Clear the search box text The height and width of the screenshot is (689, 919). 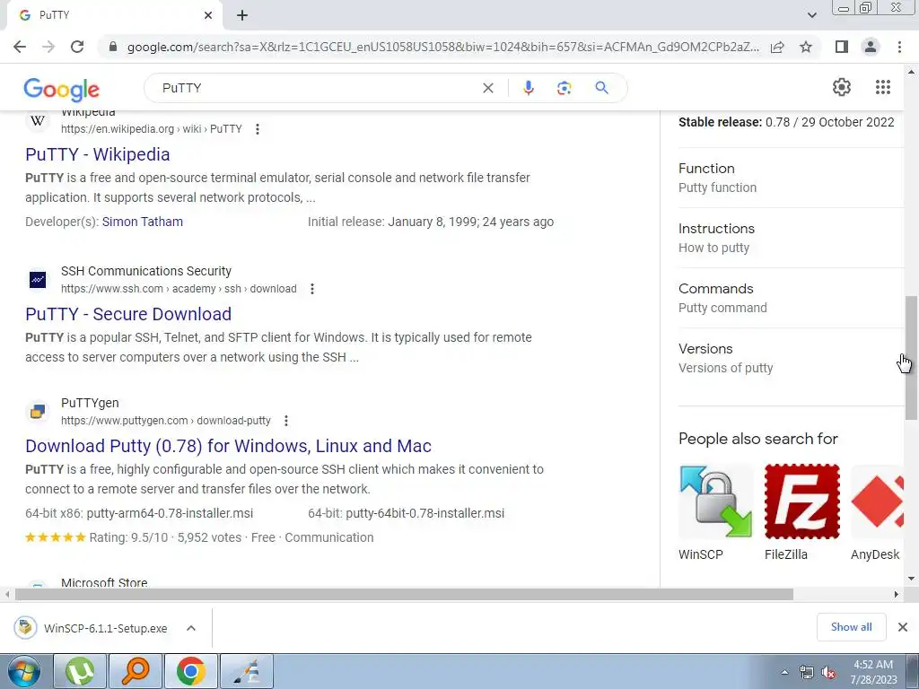coord(487,88)
